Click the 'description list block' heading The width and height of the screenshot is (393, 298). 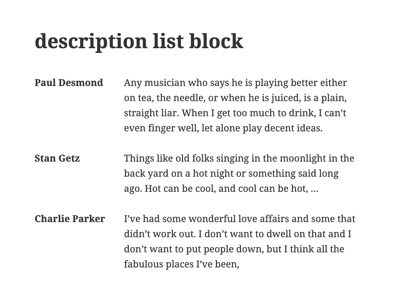tap(139, 41)
